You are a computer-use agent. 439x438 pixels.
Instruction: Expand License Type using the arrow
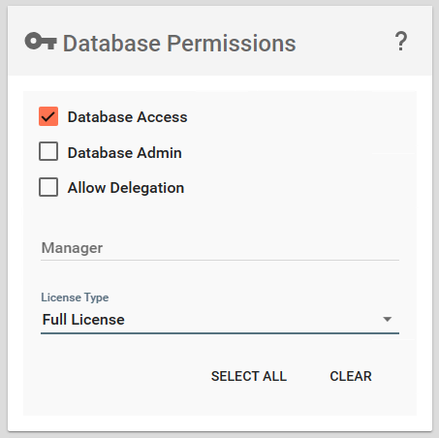tap(387, 319)
